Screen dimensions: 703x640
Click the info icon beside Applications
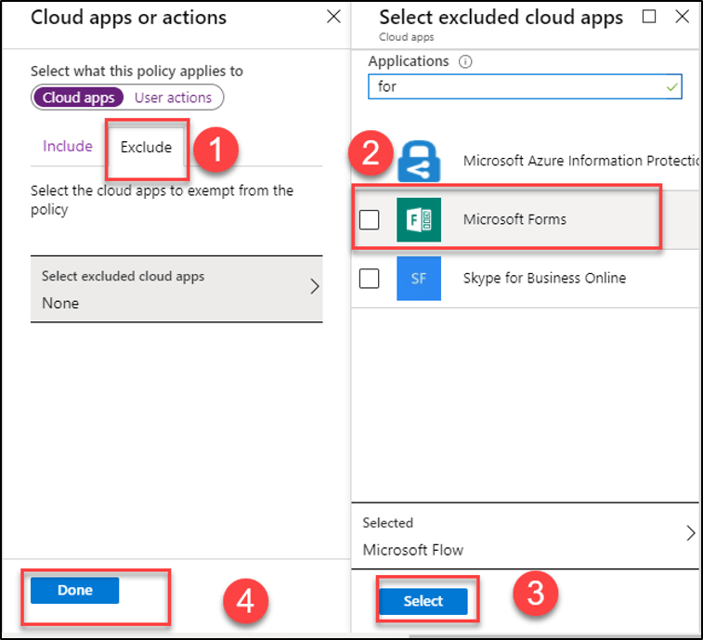pyautogui.click(x=465, y=61)
